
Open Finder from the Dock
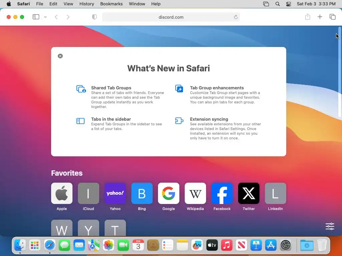[20, 245]
